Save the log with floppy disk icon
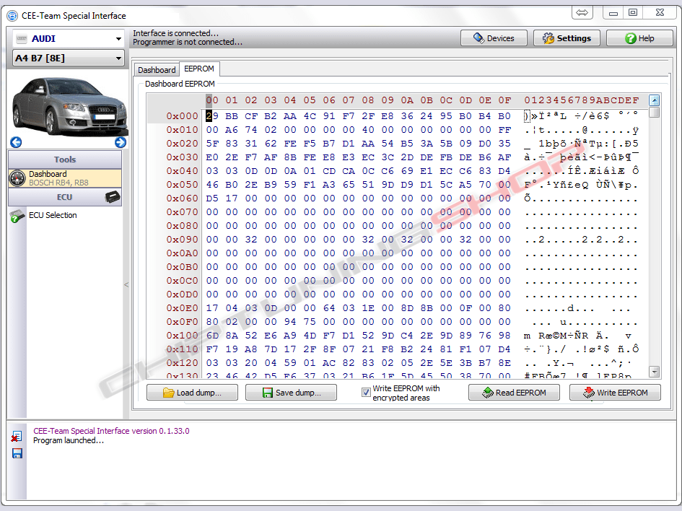The width and height of the screenshot is (682, 511). tap(17, 453)
